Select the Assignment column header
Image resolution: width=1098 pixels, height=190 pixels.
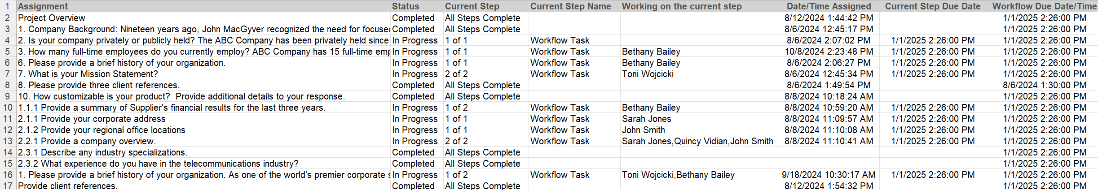[203, 6]
